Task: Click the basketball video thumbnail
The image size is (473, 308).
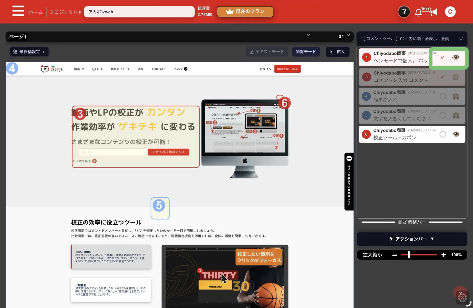Action: [x=225, y=276]
